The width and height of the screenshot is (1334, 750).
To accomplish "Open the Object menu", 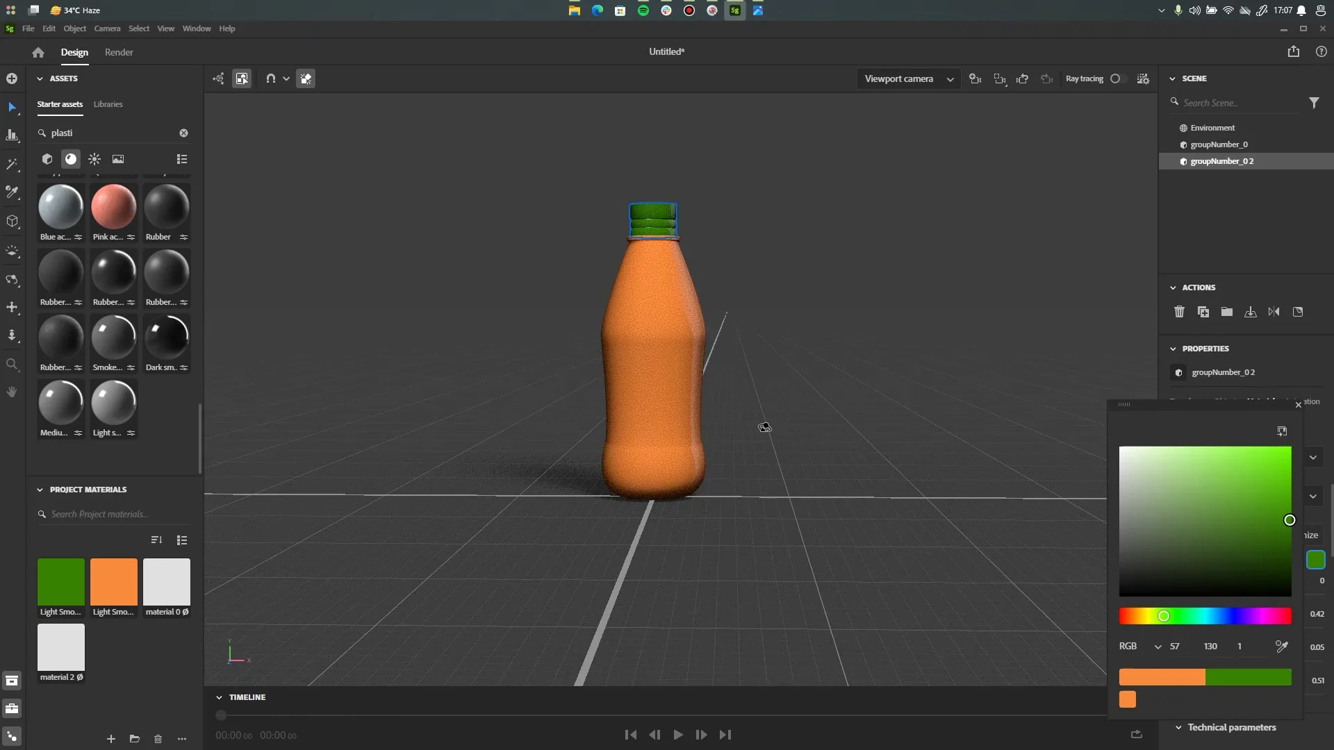I will tap(74, 28).
